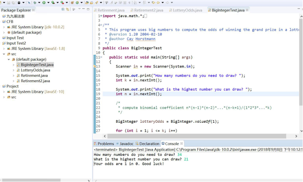Switch to the Javadoc view tab
303x182 pixels.
[x=126, y=144]
